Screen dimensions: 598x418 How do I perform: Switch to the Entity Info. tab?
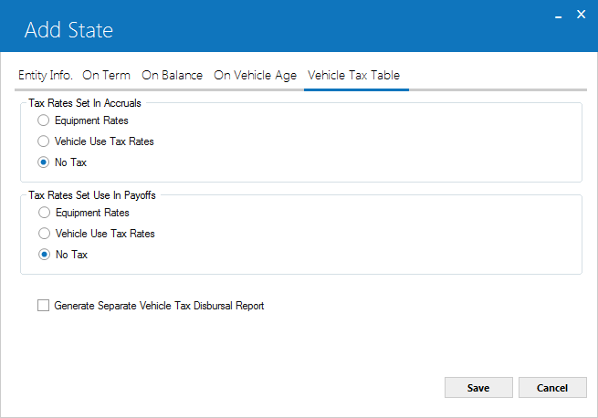[46, 75]
